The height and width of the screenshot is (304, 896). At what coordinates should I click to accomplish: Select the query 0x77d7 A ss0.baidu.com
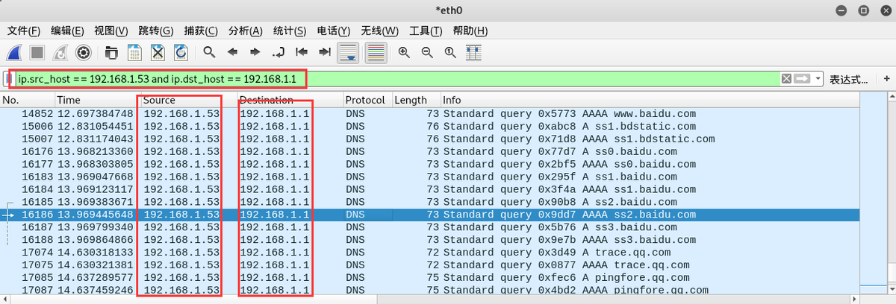point(429,152)
